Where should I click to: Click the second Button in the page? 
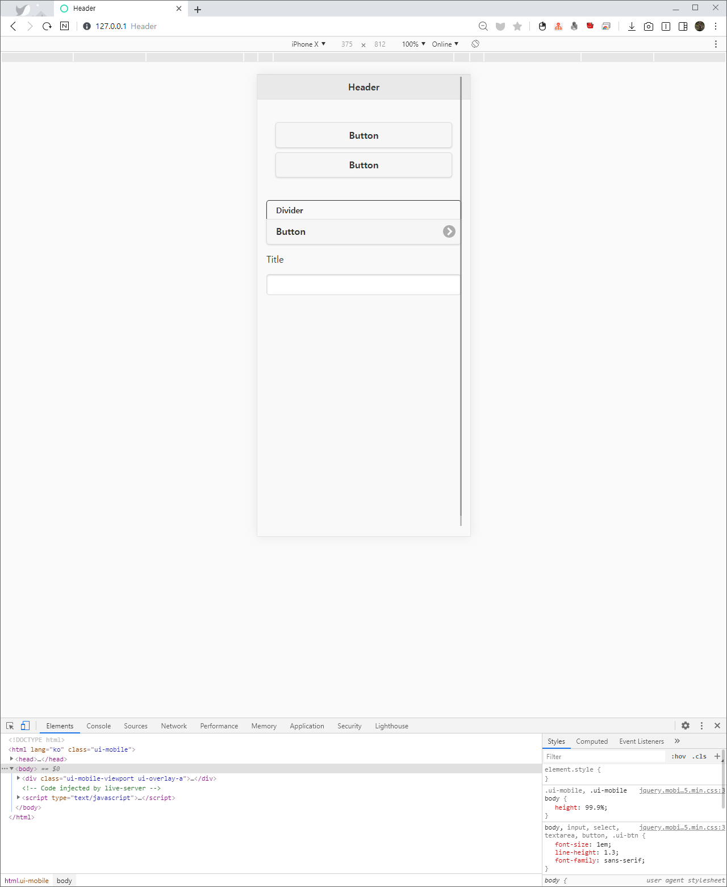(x=363, y=165)
